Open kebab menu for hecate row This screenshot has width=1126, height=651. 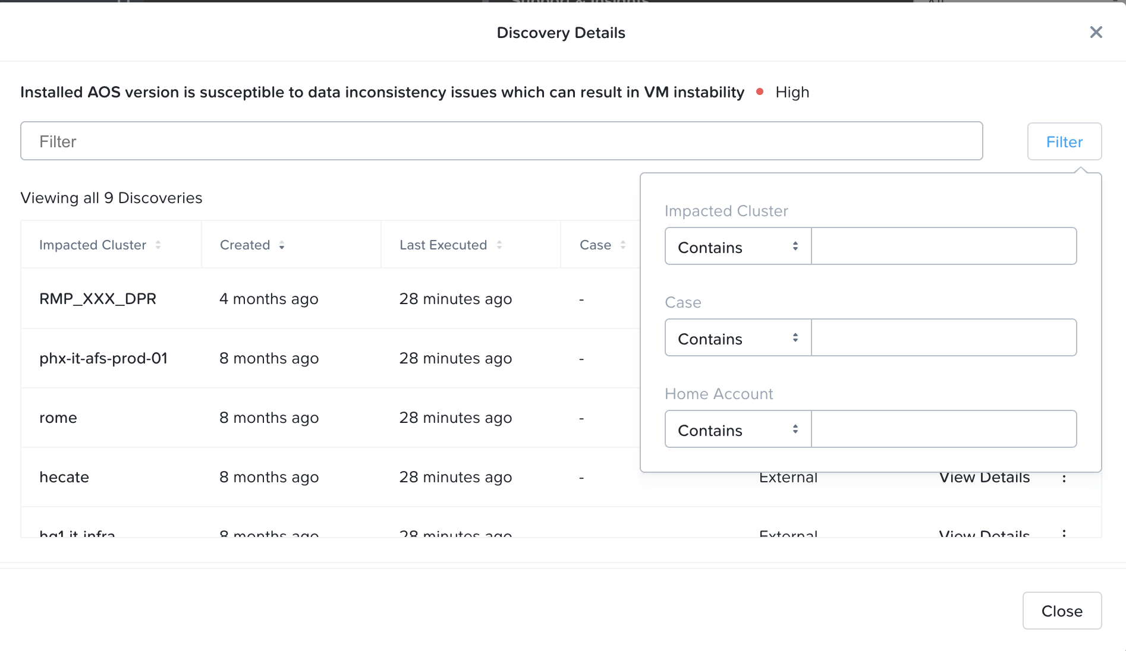pos(1064,478)
